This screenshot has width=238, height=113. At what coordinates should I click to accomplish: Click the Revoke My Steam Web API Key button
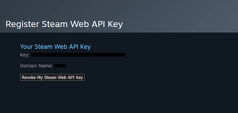click(52, 77)
